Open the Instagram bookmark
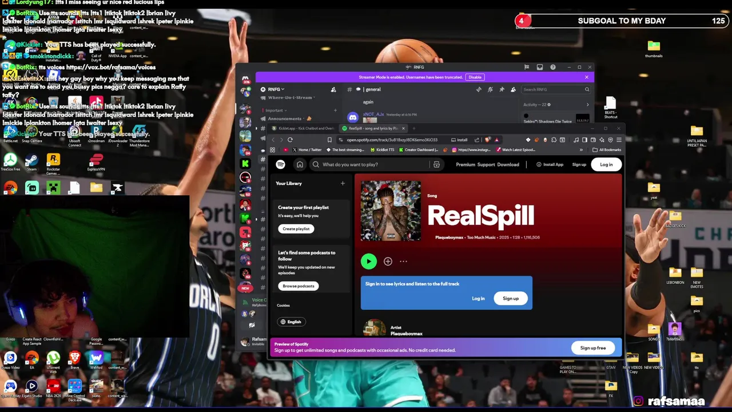Image resolution: width=732 pixels, height=412 pixels. coord(471,150)
